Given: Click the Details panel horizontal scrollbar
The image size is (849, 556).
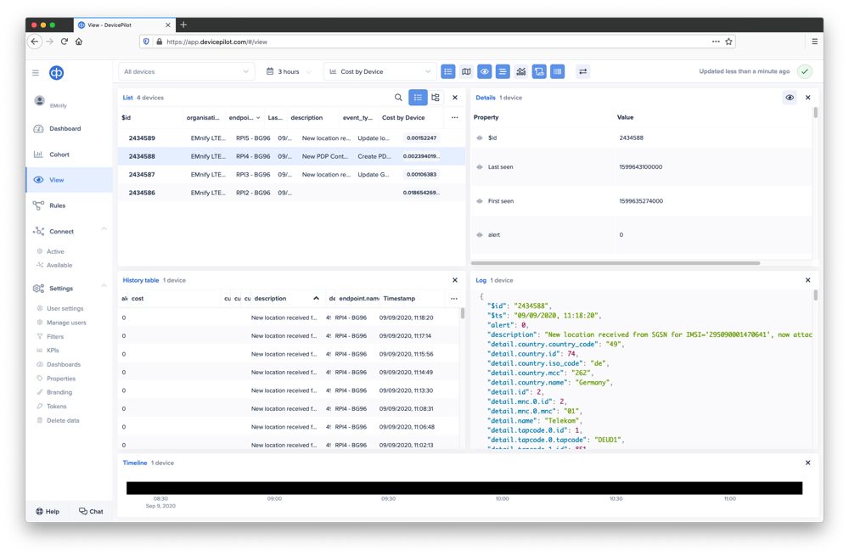Looking at the screenshot, I should [x=616, y=263].
